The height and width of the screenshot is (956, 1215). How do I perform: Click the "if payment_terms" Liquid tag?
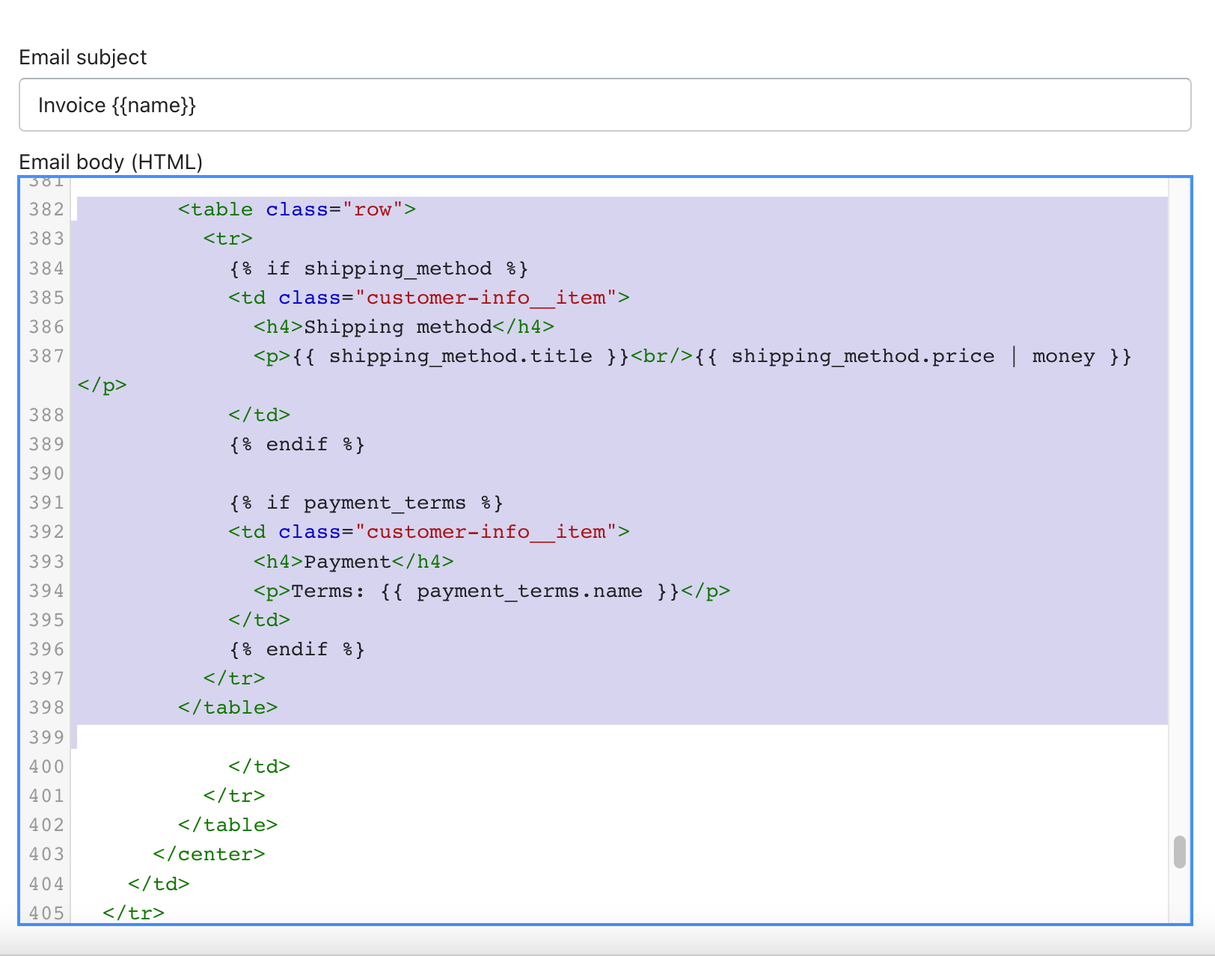coord(366,503)
